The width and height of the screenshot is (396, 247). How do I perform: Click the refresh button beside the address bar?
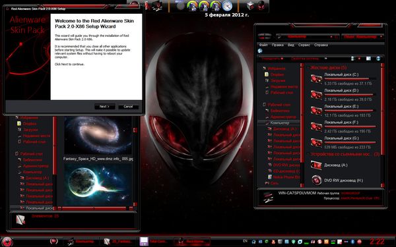coord(337,37)
